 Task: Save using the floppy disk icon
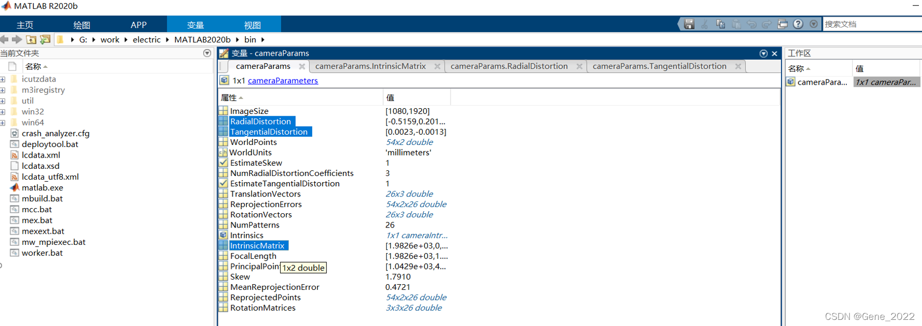tap(689, 24)
